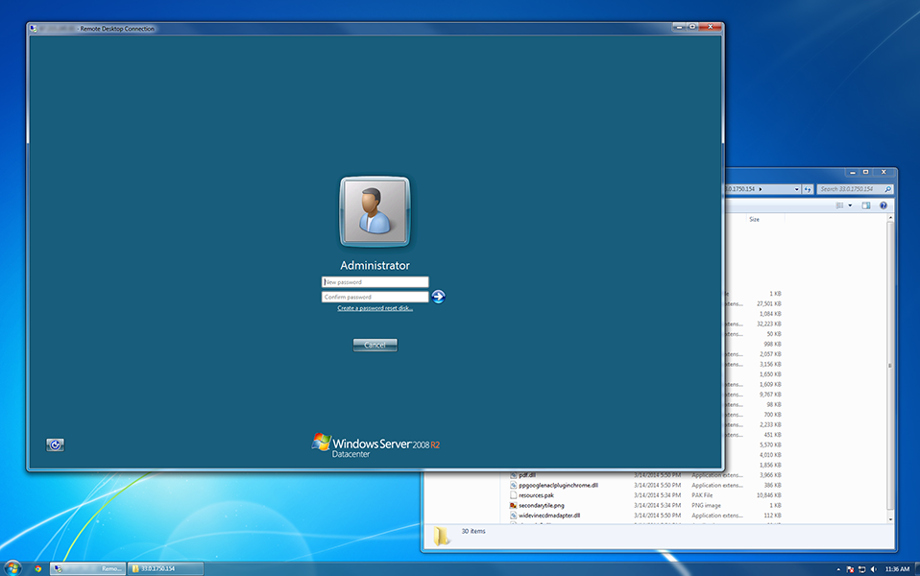Open the Ease of Access button
The image size is (920, 576).
pyautogui.click(x=56, y=444)
